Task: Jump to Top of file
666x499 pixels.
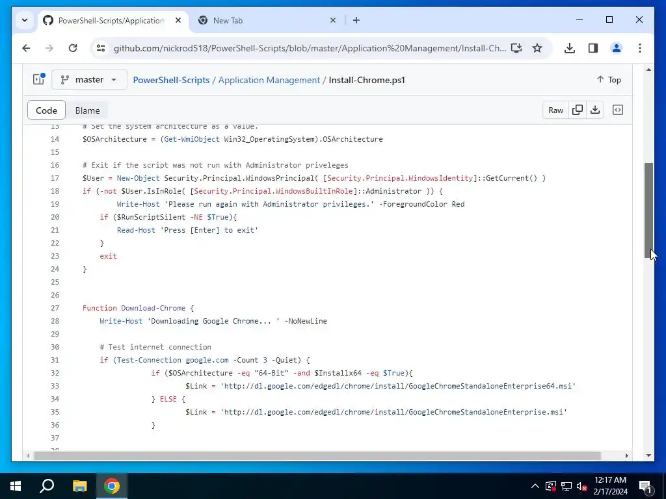Action: (x=609, y=79)
